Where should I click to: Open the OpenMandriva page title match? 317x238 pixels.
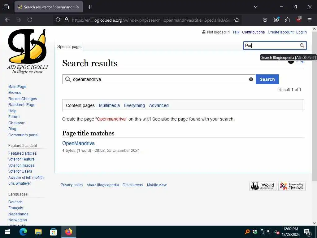[78, 143]
